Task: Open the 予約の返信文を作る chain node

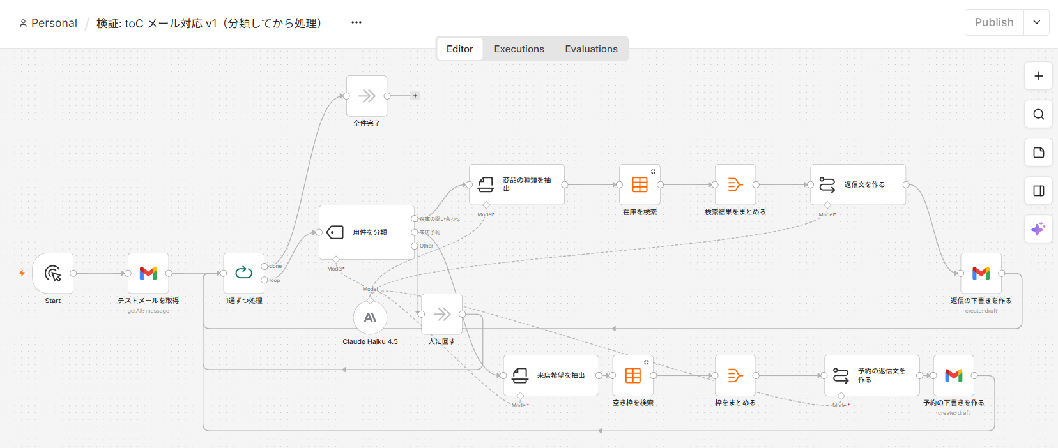Action: [x=872, y=375]
